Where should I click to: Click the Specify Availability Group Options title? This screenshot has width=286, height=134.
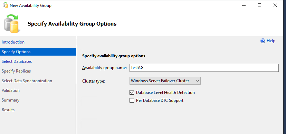click(x=72, y=24)
